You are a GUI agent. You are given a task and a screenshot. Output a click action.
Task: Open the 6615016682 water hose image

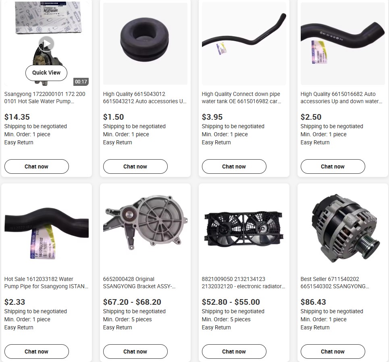click(x=343, y=44)
